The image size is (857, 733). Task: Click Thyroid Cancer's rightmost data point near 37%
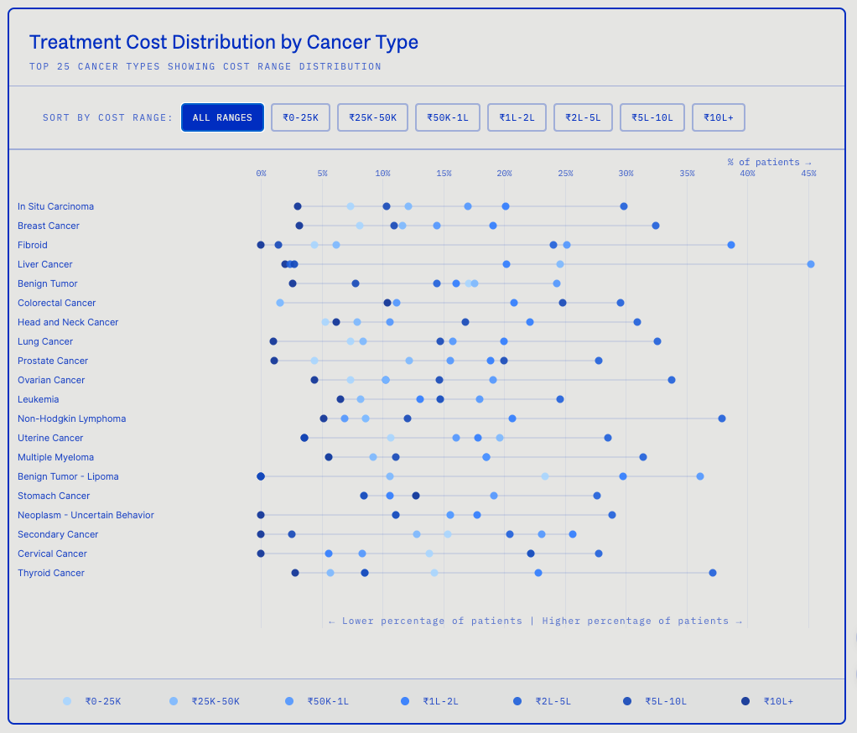[713, 573]
